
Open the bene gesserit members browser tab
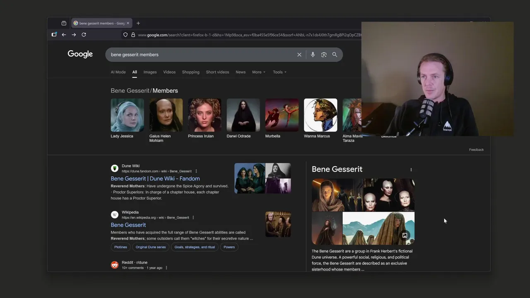pos(102,23)
